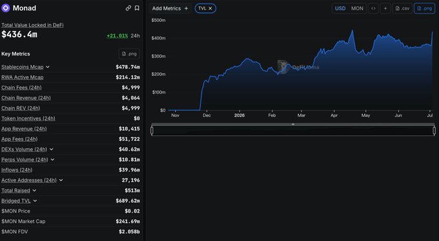The height and width of the screenshot is (241, 439).
Task: Open Perps Volume (24h) link
Action: click(25, 160)
